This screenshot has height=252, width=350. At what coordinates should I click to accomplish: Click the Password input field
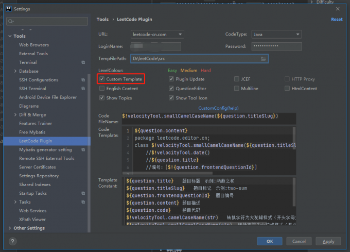[x=276, y=46]
